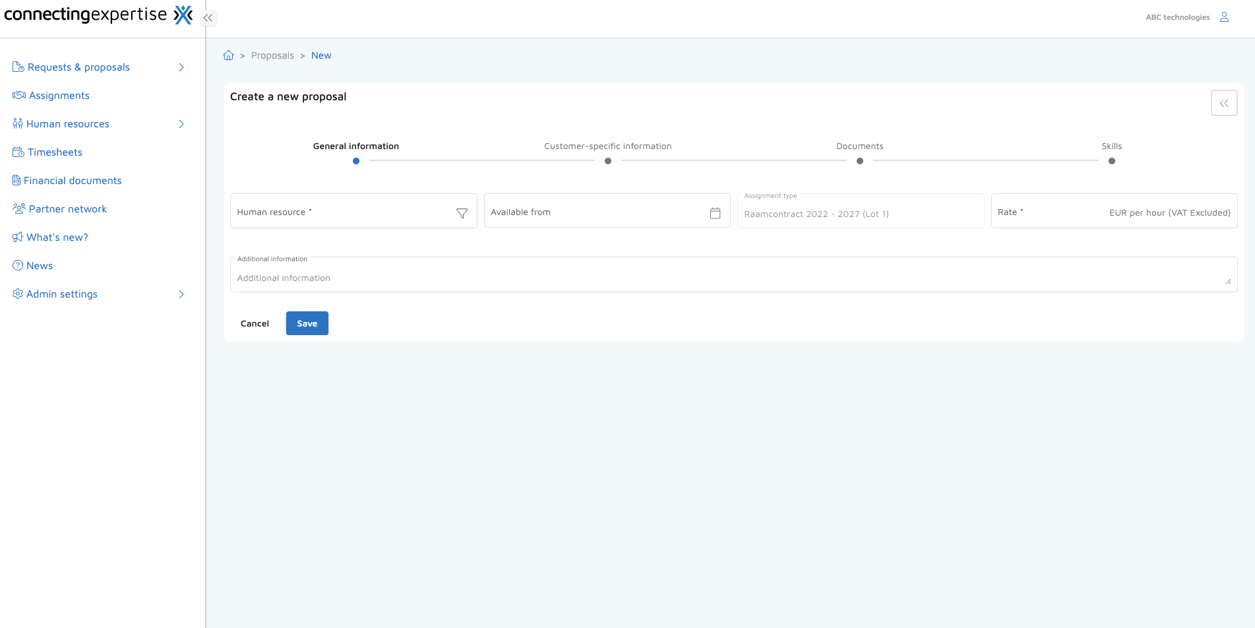Click the What's new megaphone icon

[x=18, y=237]
